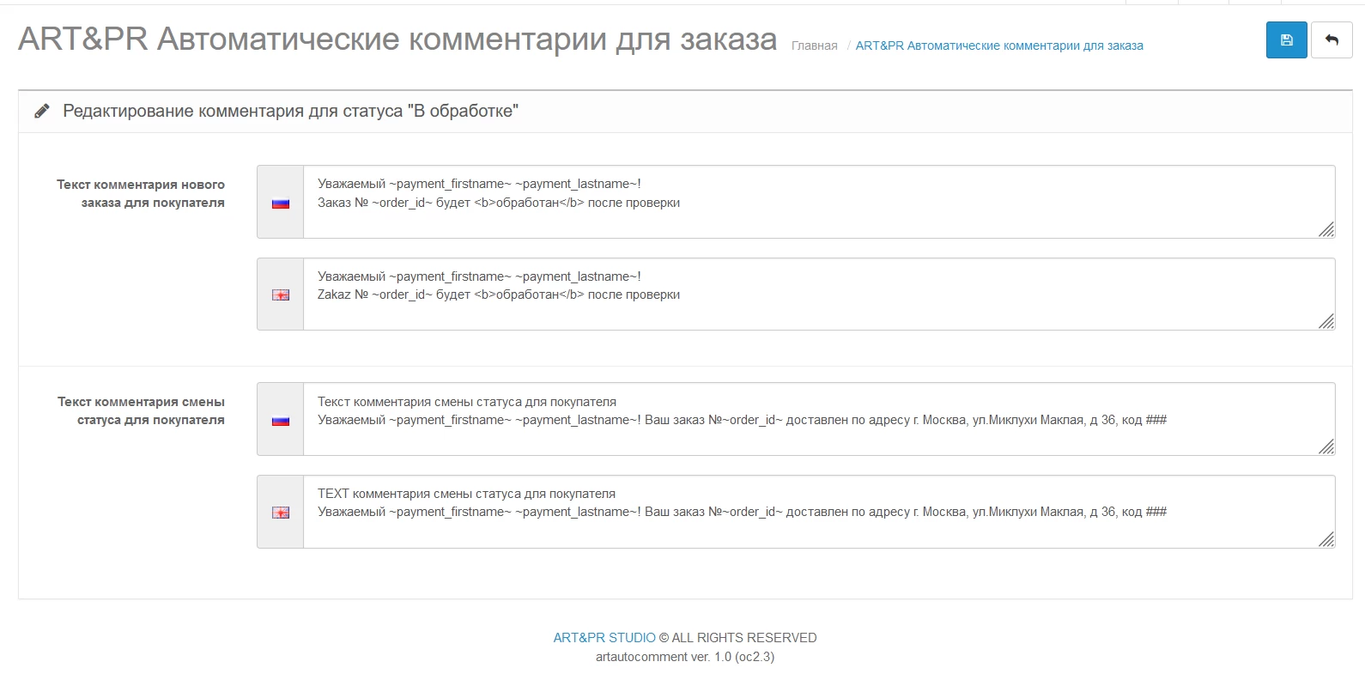
Task: Click the pencil icon beside the editing heading
Action: 41,111
